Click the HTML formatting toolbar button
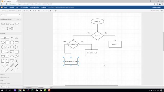164x92 pixels. (x=47, y=11)
